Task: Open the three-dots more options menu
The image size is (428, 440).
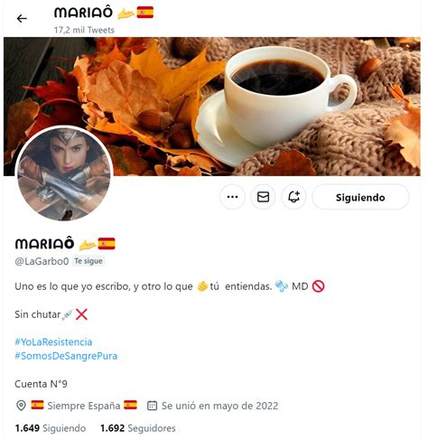Action: [232, 197]
